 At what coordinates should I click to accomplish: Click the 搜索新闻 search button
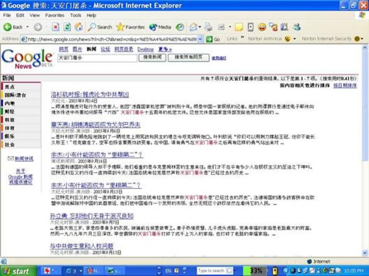point(152,58)
